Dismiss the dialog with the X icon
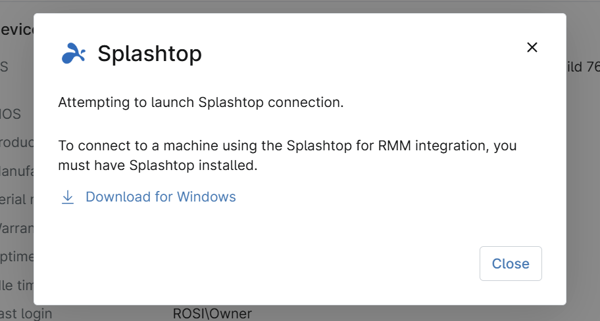 pos(532,47)
